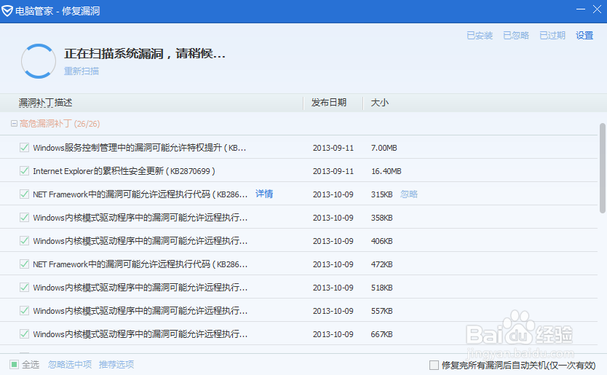Sort by 大小 column header
The width and height of the screenshot is (607, 375).
380,103
